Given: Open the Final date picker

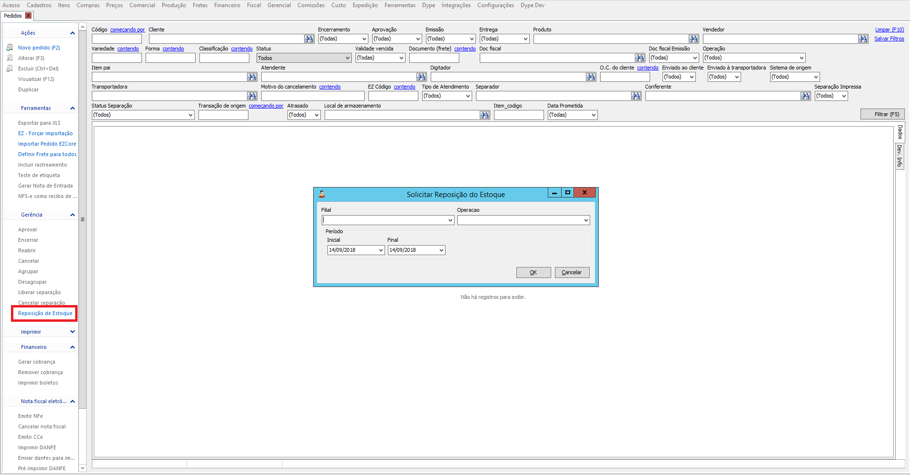Looking at the screenshot, I should click(441, 250).
